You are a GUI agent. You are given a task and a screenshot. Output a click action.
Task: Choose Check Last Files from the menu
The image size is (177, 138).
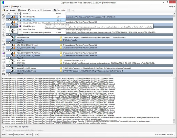29,20
